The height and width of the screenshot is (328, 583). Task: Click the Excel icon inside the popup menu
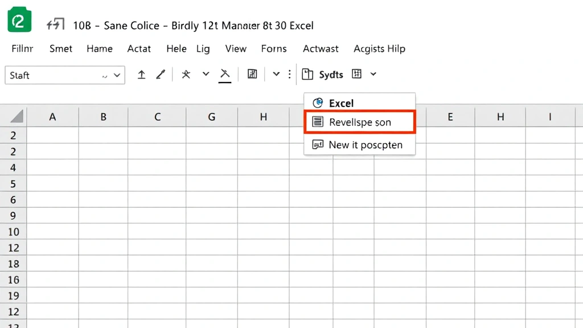(x=317, y=102)
